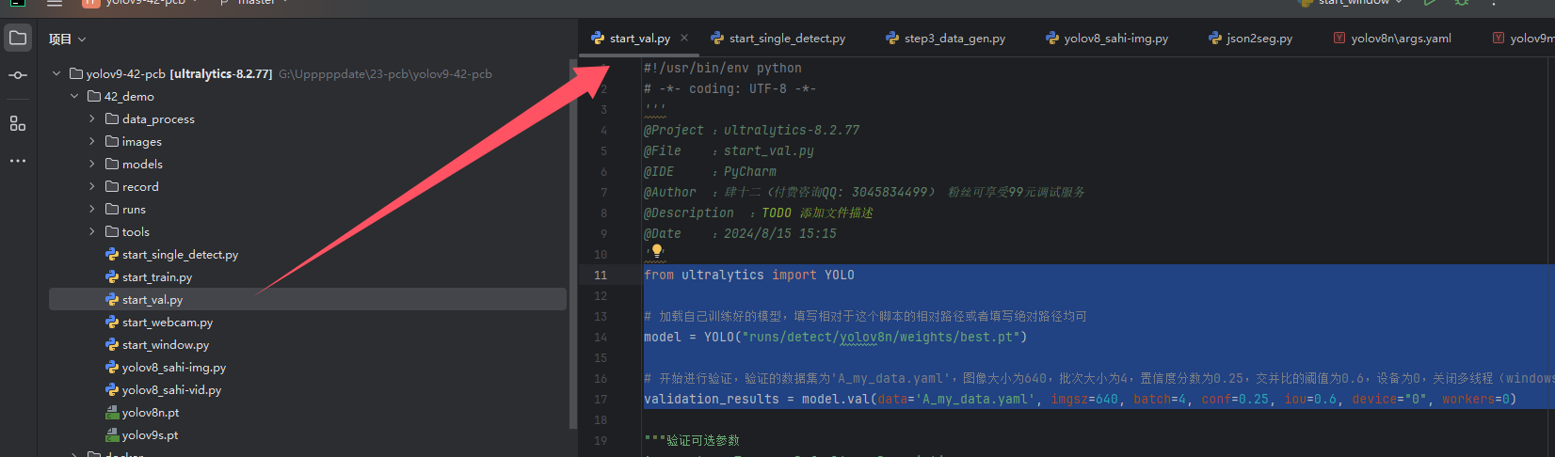Expand the images folder arrow
Image resolution: width=1555 pixels, height=457 pixels.
click(x=92, y=141)
